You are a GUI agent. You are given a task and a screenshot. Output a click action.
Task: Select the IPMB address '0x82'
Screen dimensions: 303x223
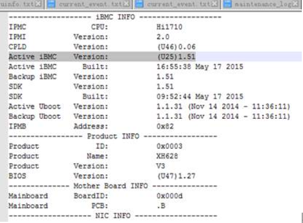(165, 126)
